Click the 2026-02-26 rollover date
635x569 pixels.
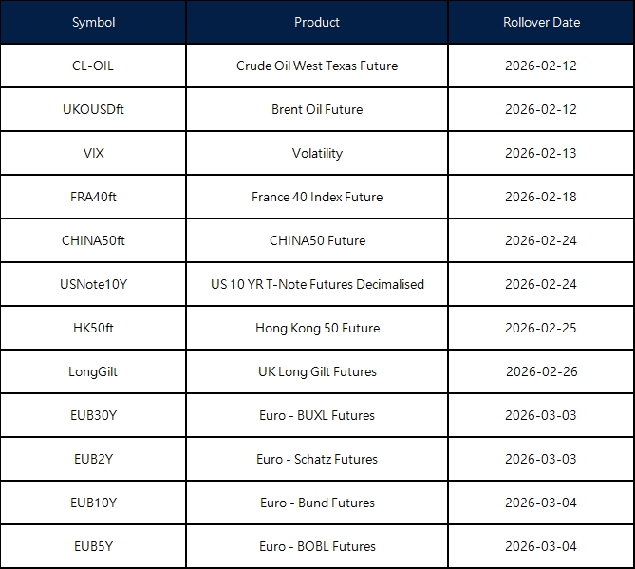point(541,371)
